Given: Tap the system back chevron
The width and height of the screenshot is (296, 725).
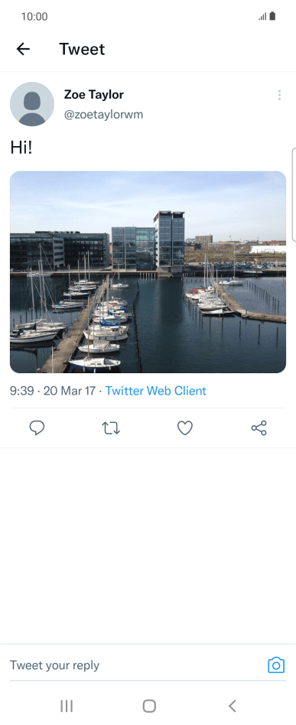Looking at the screenshot, I should click(233, 706).
